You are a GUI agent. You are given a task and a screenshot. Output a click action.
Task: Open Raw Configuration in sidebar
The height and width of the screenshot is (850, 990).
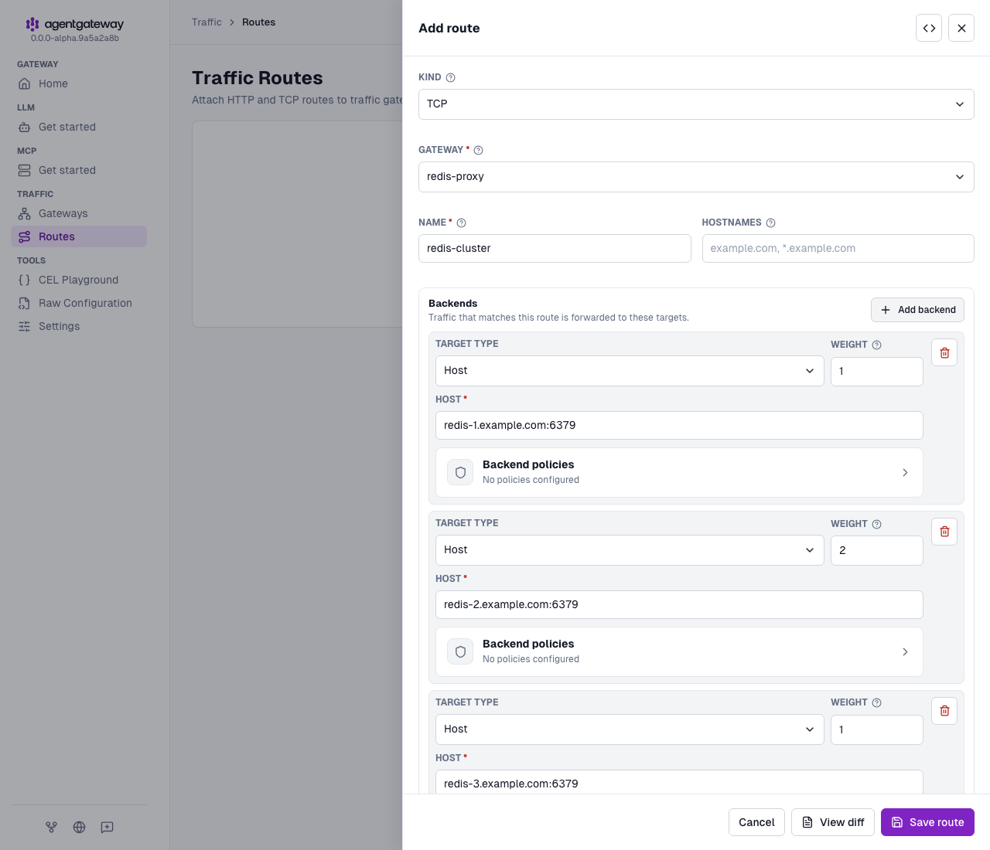79,303
